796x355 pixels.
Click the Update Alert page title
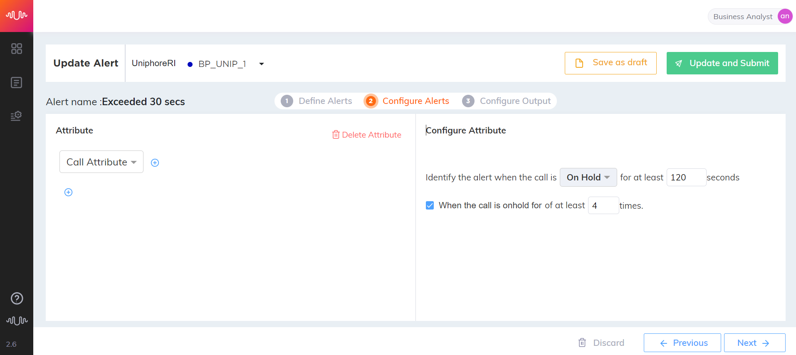tap(86, 63)
